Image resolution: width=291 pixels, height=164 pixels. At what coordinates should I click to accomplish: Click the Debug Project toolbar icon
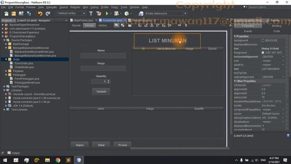[116, 14]
